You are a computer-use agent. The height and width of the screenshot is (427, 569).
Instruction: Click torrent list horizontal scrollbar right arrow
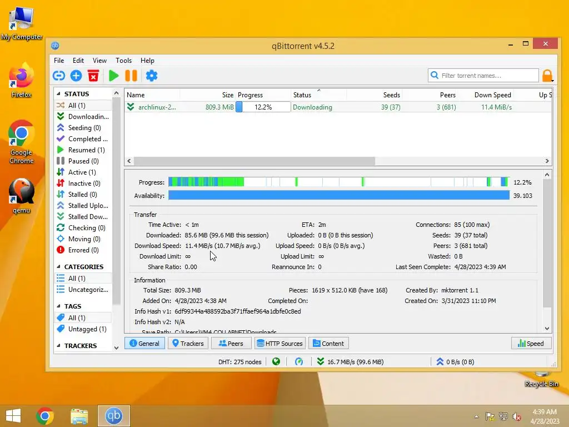tap(547, 161)
